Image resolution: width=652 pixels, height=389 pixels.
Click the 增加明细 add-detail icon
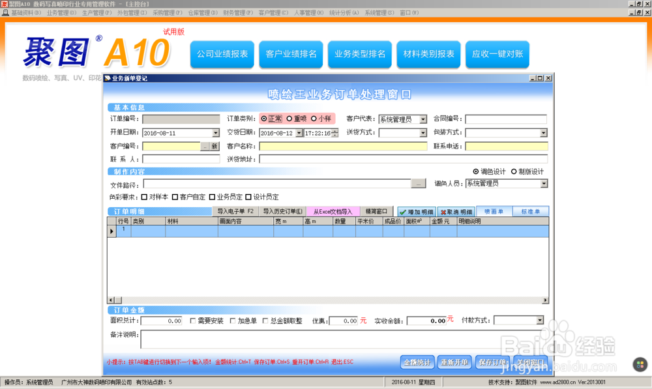pos(417,212)
